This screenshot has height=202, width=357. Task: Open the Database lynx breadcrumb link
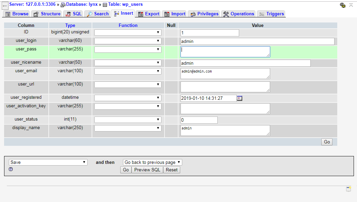(82, 4)
